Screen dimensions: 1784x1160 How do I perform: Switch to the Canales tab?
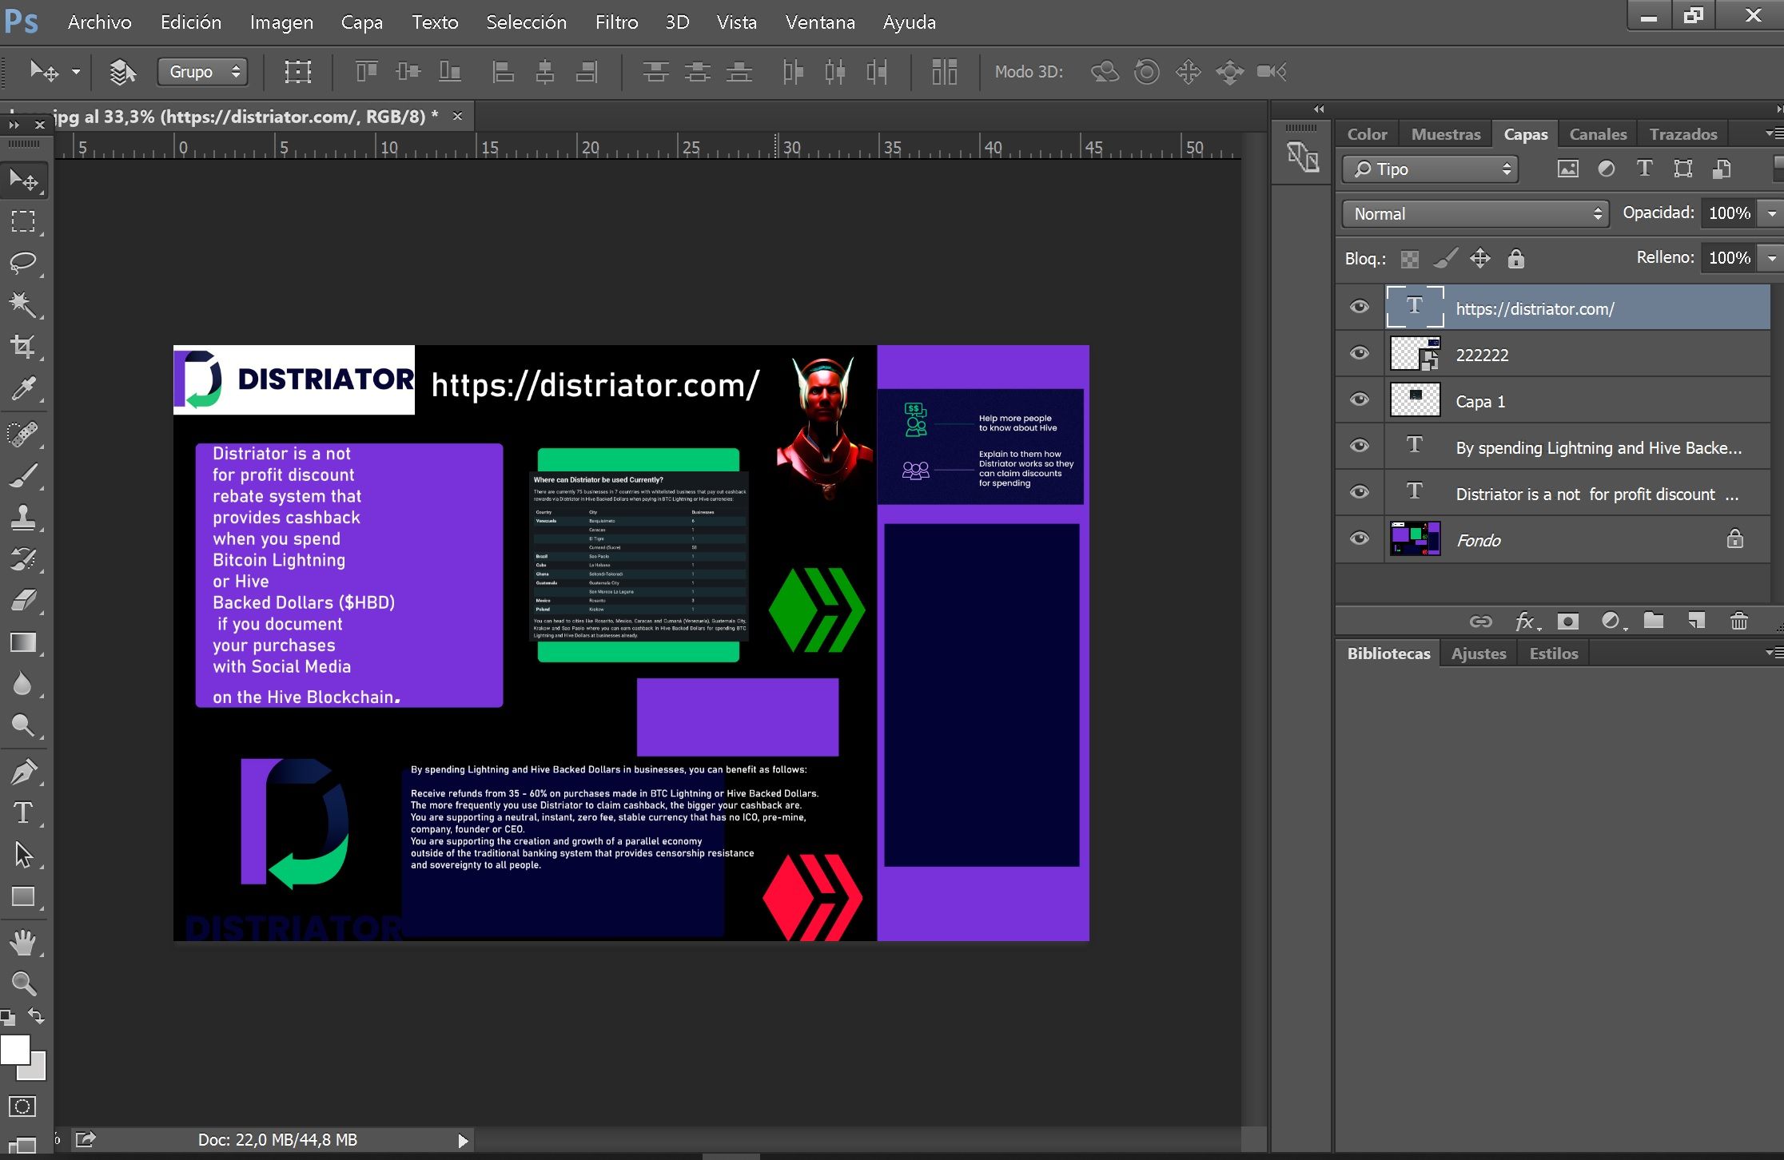click(x=1598, y=134)
